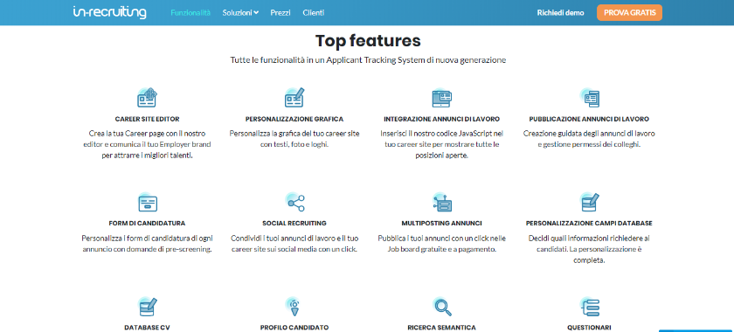Image resolution: width=734 pixels, height=332 pixels.
Task: Click the 'PROFILO CANDIDATO' heading
Action: point(294,328)
